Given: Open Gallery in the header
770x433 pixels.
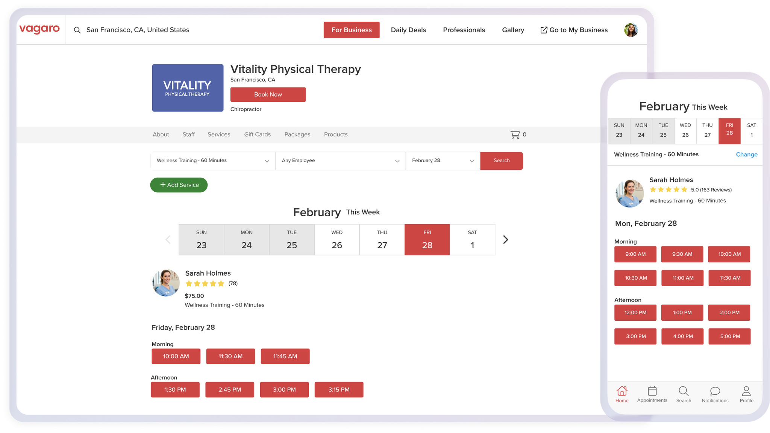Looking at the screenshot, I should click(513, 30).
